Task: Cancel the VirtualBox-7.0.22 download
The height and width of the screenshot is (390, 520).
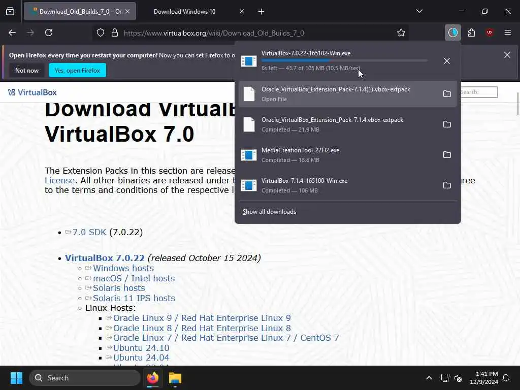Action: click(x=447, y=61)
